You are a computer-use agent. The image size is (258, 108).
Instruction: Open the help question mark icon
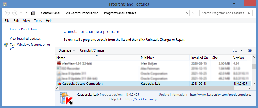click(x=250, y=50)
